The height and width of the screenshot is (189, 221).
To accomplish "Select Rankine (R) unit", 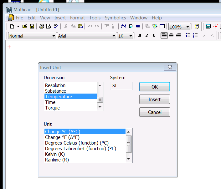I will [x=85, y=160].
